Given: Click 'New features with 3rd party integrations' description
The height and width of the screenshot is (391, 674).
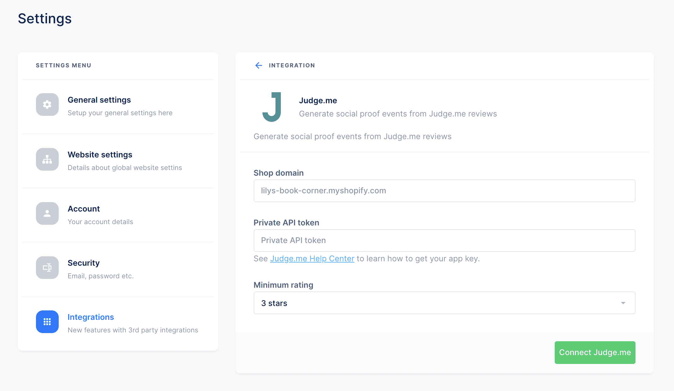Looking at the screenshot, I should [133, 330].
